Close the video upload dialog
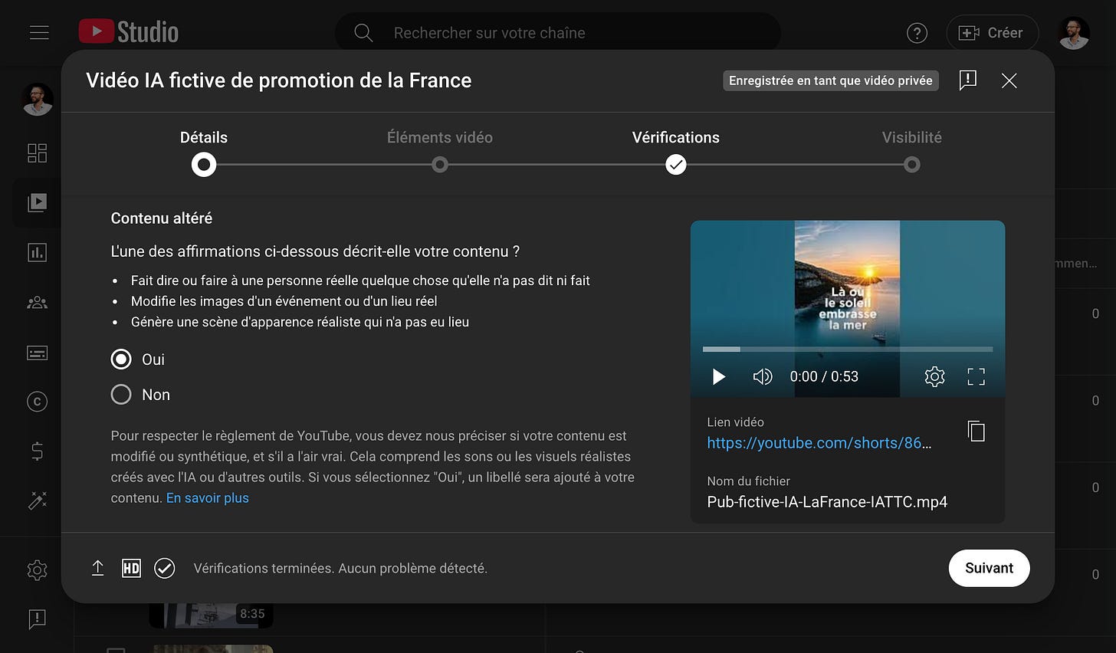The image size is (1116, 653). (x=1009, y=80)
